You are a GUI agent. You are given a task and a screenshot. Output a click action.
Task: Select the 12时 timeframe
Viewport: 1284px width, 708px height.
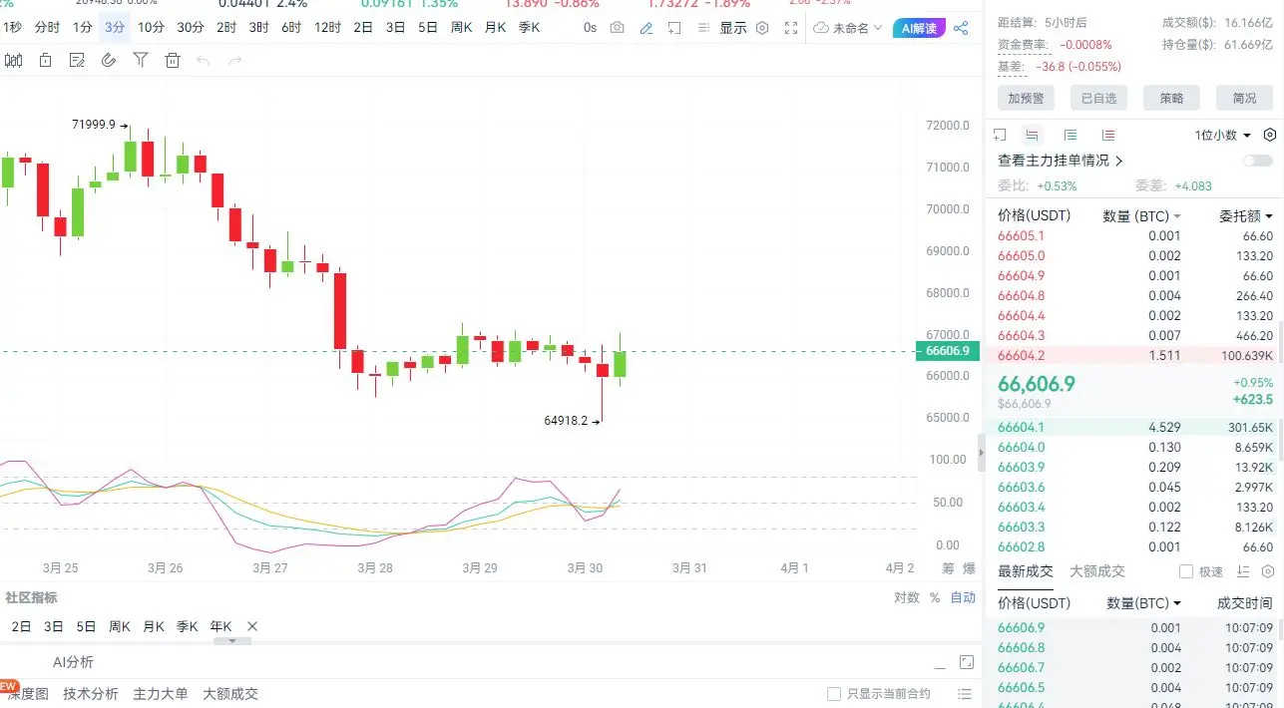click(x=327, y=28)
